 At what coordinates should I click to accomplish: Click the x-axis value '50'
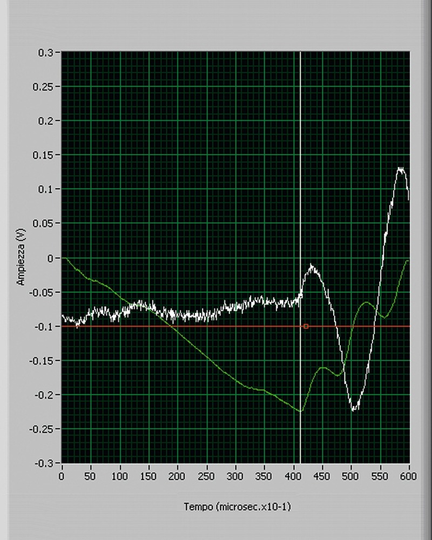point(90,477)
